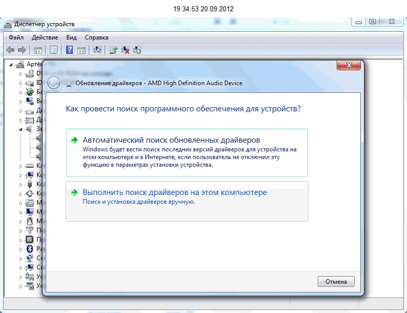The width and height of the screenshot is (407, 313).
Task: Click the blue question mark Help icon
Action: (69, 50)
